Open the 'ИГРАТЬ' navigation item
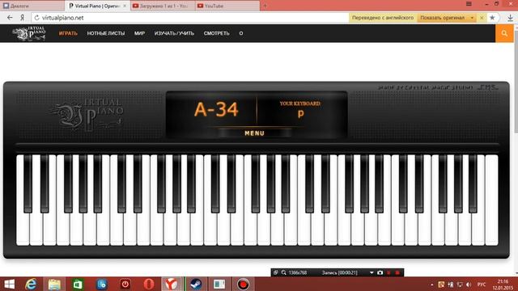 pyautogui.click(x=68, y=33)
